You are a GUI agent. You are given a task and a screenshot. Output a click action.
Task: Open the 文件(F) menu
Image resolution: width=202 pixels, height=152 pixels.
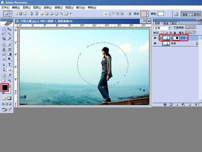(x=5, y=7)
